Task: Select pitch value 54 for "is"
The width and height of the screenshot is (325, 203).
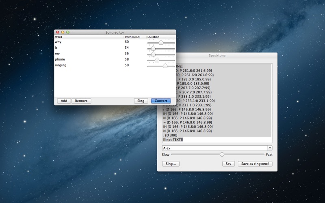Action: point(127,48)
